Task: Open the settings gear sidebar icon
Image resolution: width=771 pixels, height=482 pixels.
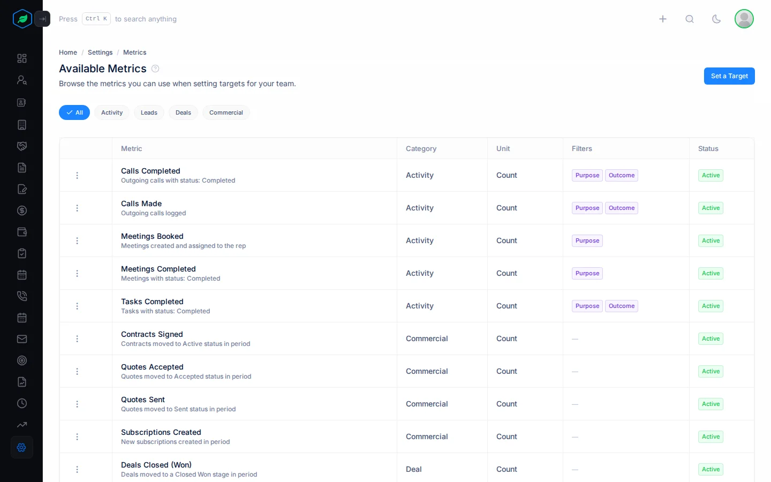Action: (22, 447)
